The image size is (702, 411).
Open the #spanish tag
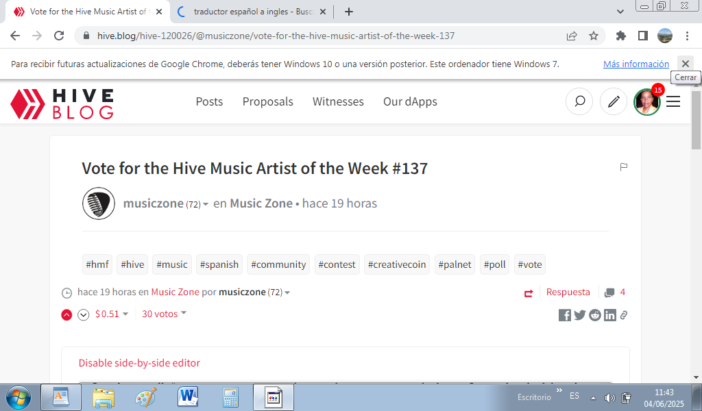point(219,264)
